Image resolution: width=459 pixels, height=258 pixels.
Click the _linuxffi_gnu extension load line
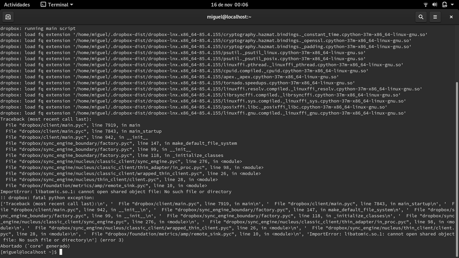[203, 113]
